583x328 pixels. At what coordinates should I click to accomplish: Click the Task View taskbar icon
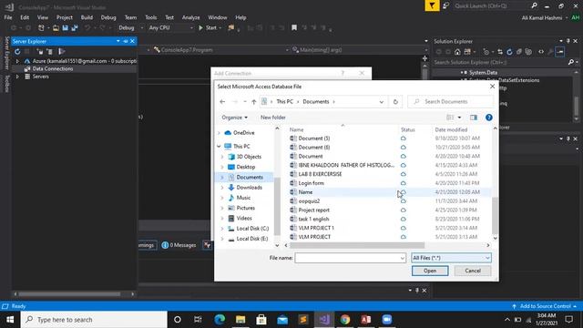[x=198, y=320]
